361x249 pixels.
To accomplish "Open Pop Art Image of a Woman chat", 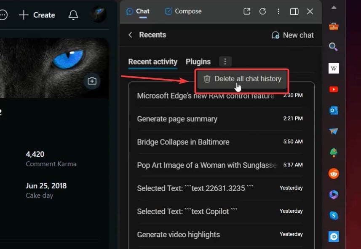I will click(x=220, y=165).
